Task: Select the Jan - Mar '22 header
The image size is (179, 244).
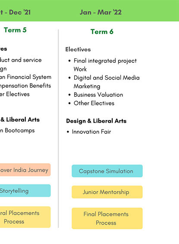Action: tap(100, 12)
